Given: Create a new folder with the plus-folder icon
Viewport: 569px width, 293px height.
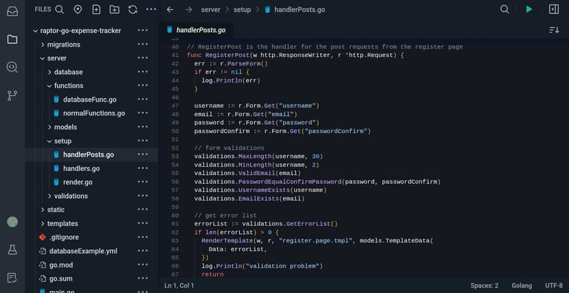Looking at the screenshot, I should point(114,10).
